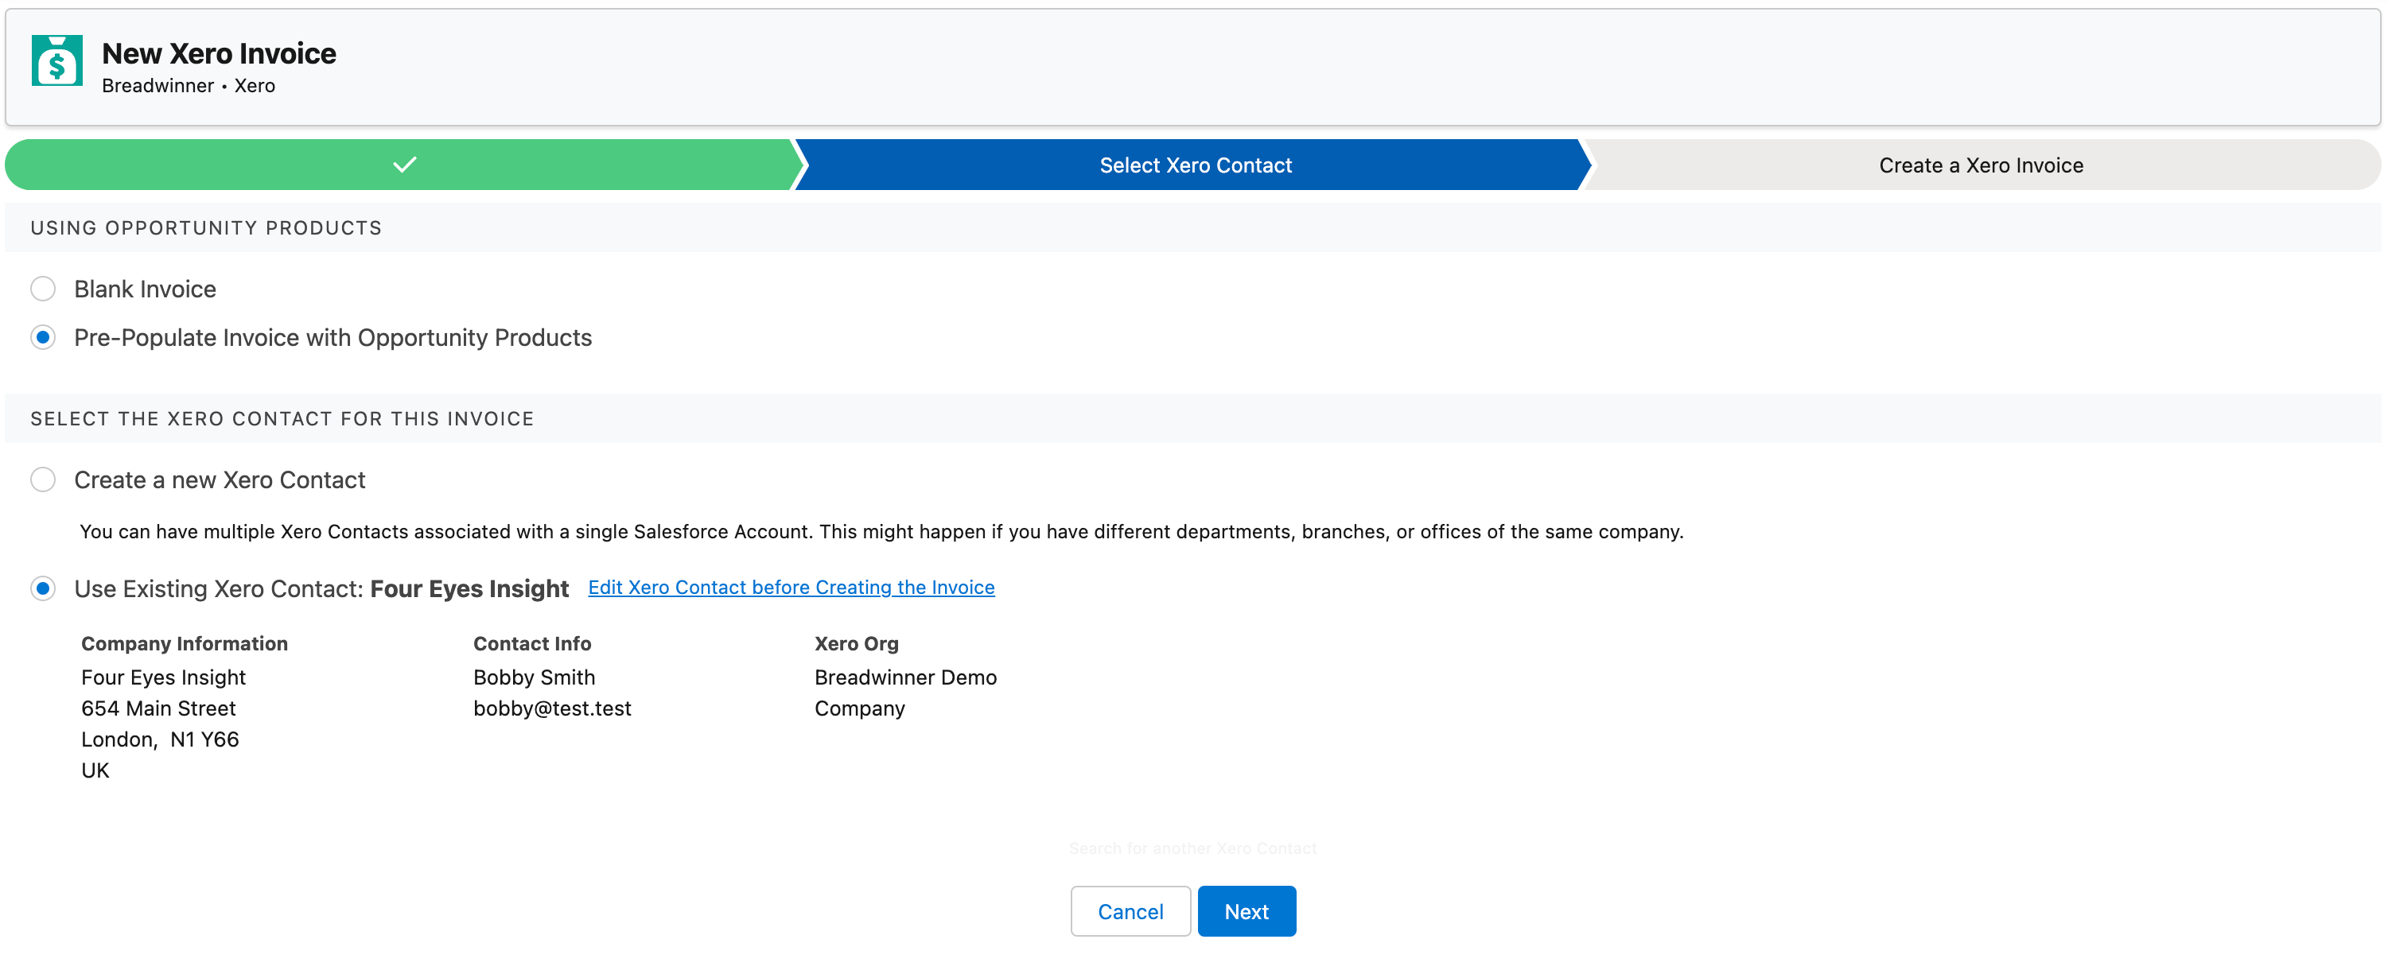This screenshot has height=978, width=2388.
Task: Click the 654 Main Street address line
Action: tap(158, 708)
